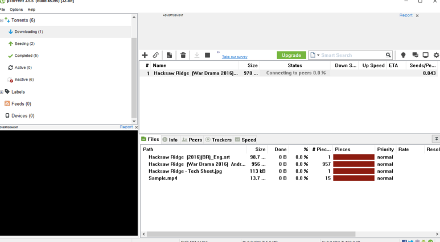Open the Options menu
Viewport: 440px width, 242px height.
17,10
